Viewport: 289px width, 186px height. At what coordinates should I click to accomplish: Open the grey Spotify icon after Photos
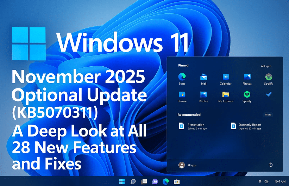269,79
